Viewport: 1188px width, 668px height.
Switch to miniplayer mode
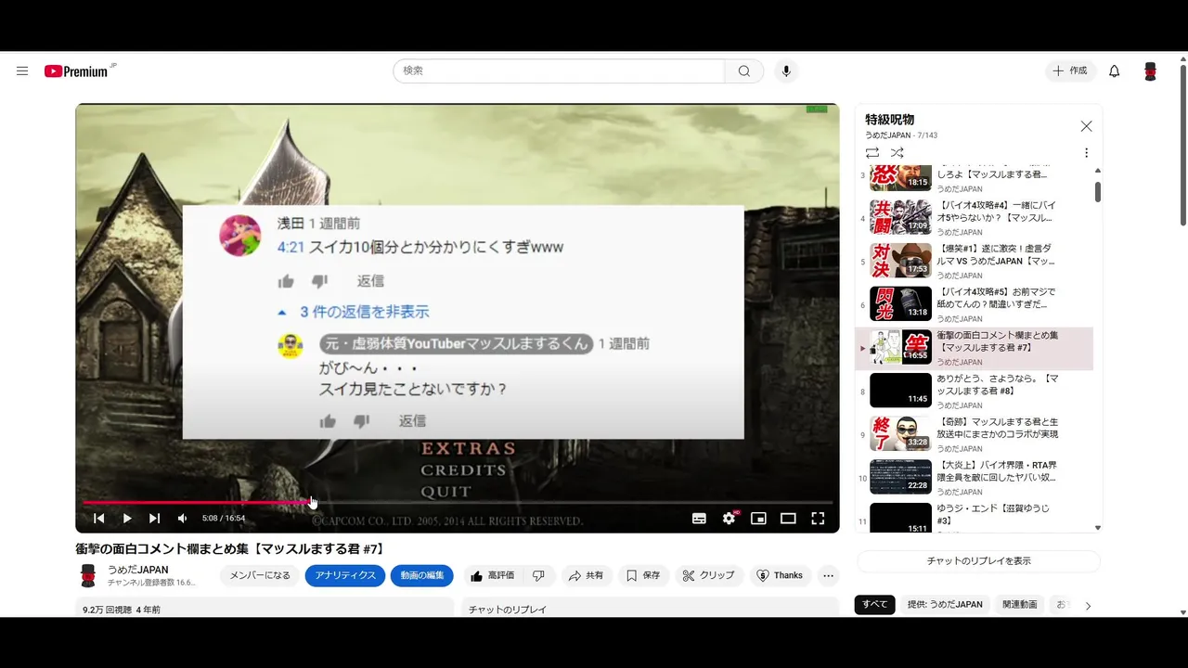tap(758, 519)
